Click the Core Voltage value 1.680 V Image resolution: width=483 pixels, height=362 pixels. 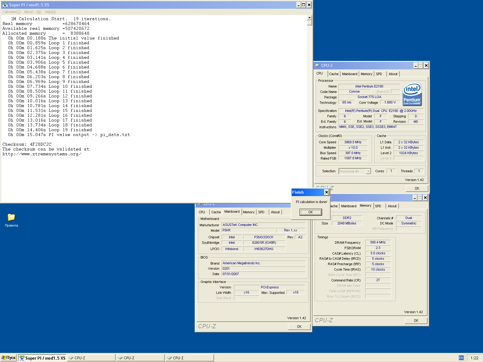click(x=390, y=102)
